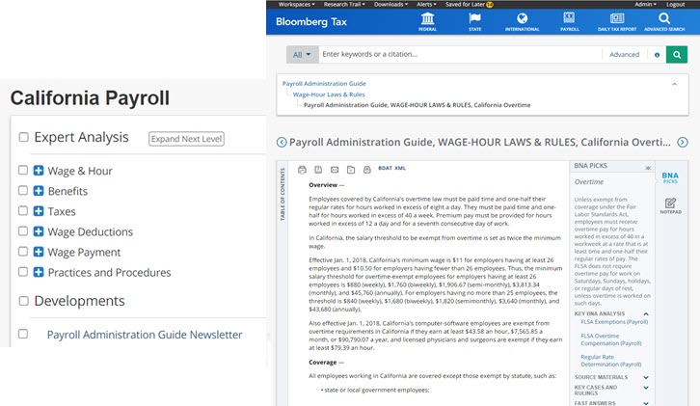
Task: Check the Wage & Hour checkbox
Action: pos(23,171)
